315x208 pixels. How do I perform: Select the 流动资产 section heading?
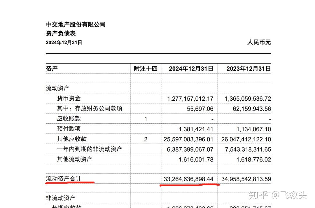pyautogui.click(x=58, y=88)
